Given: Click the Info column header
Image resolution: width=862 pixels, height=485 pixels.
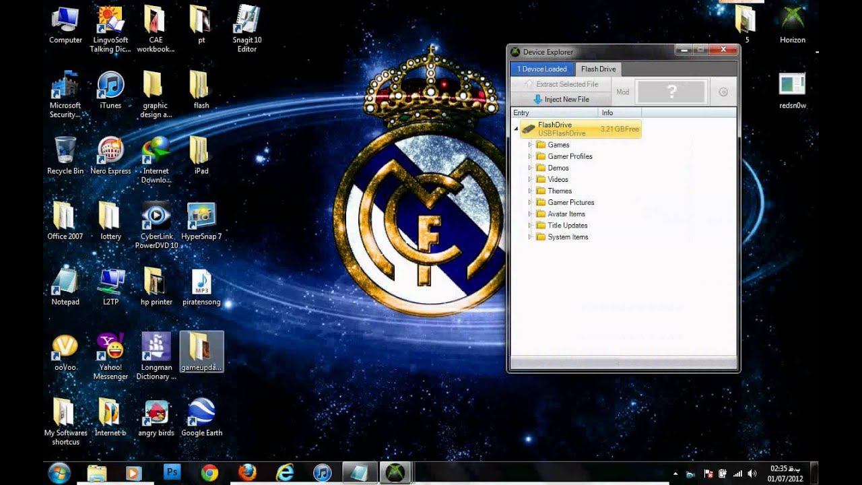Looking at the screenshot, I should [x=620, y=112].
